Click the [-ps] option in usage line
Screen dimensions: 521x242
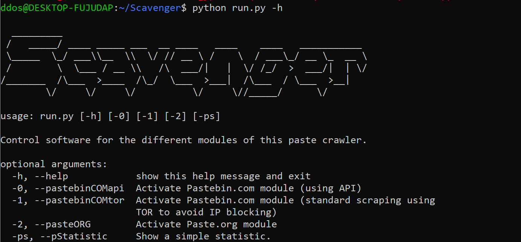click(206, 116)
